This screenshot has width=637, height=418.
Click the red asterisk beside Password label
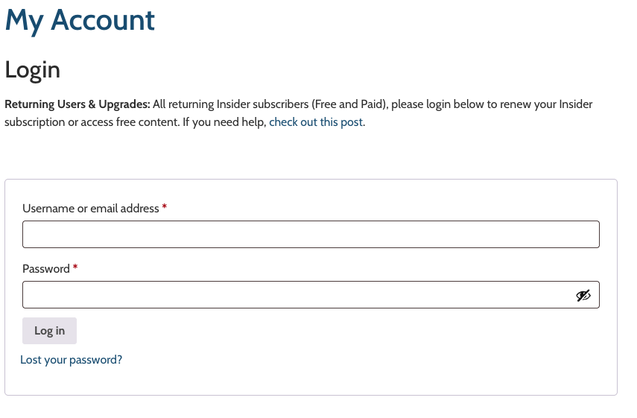(x=75, y=269)
